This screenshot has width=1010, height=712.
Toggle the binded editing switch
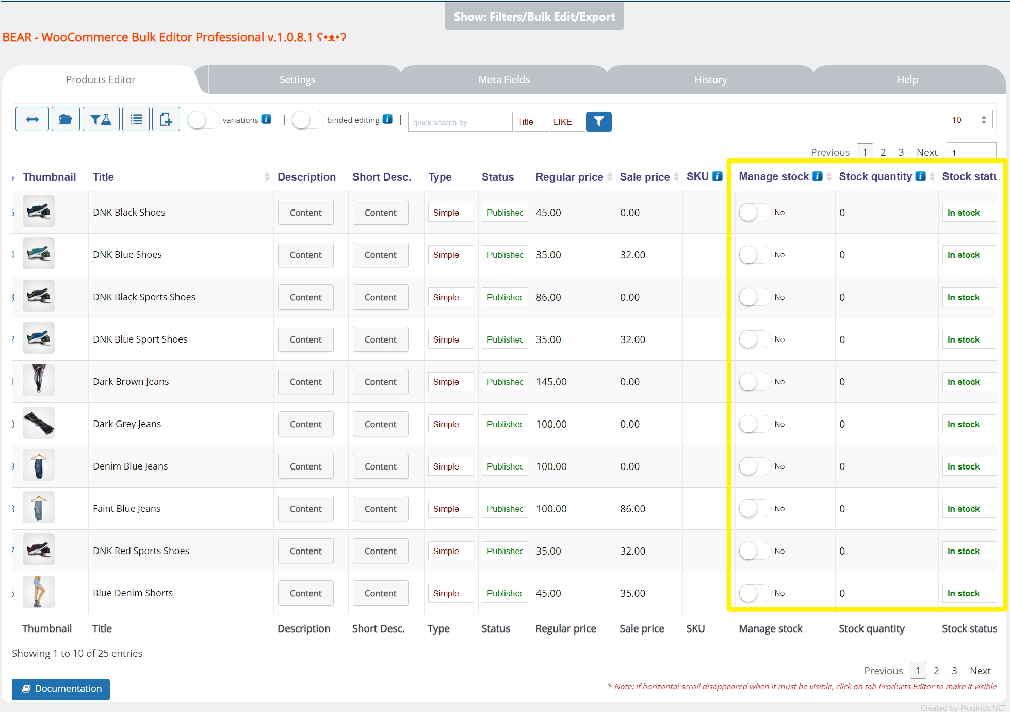308,120
